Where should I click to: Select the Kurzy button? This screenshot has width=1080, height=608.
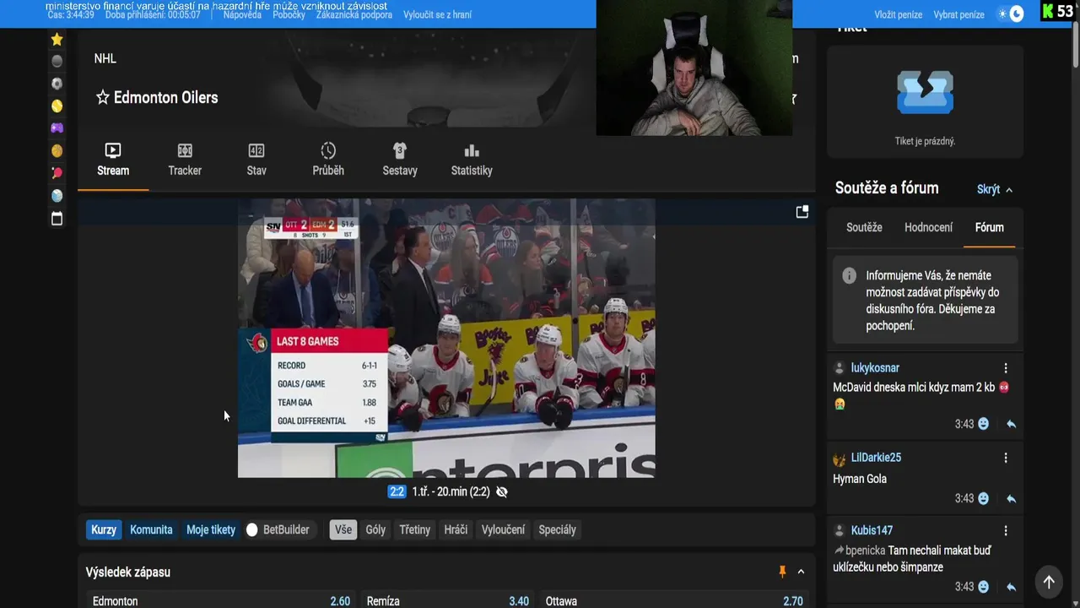(104, 529)
